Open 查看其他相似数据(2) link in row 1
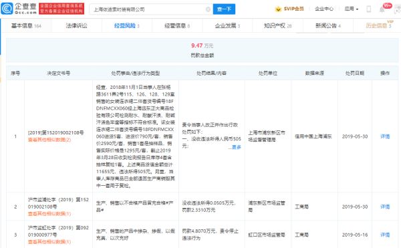 (x=49, y=140)
